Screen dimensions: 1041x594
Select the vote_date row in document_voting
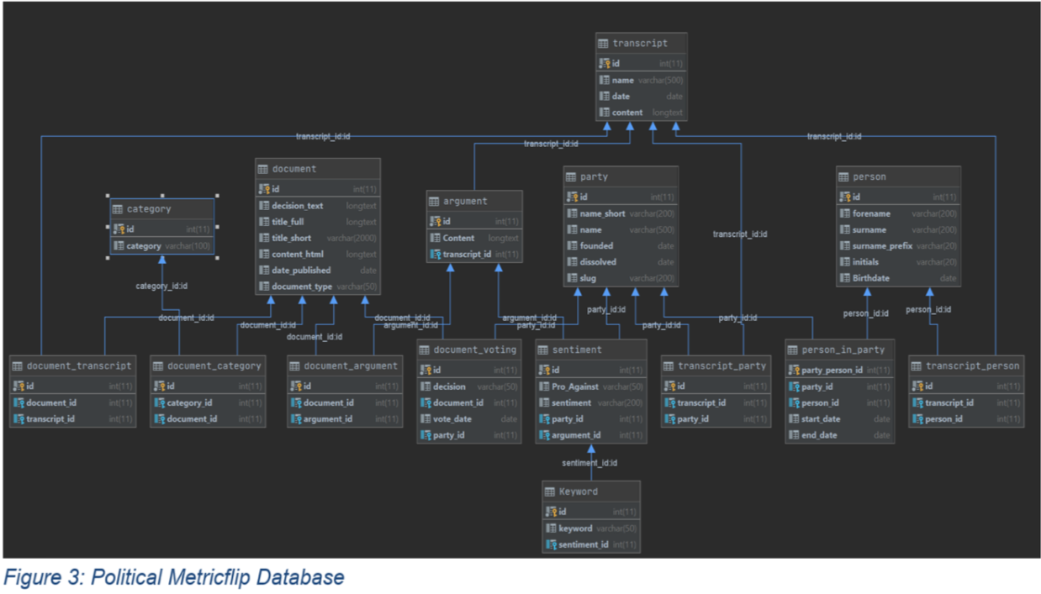coord(469,419)
